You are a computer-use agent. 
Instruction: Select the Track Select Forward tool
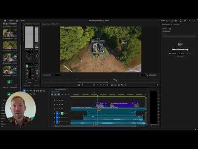click(x=28, y=91)
